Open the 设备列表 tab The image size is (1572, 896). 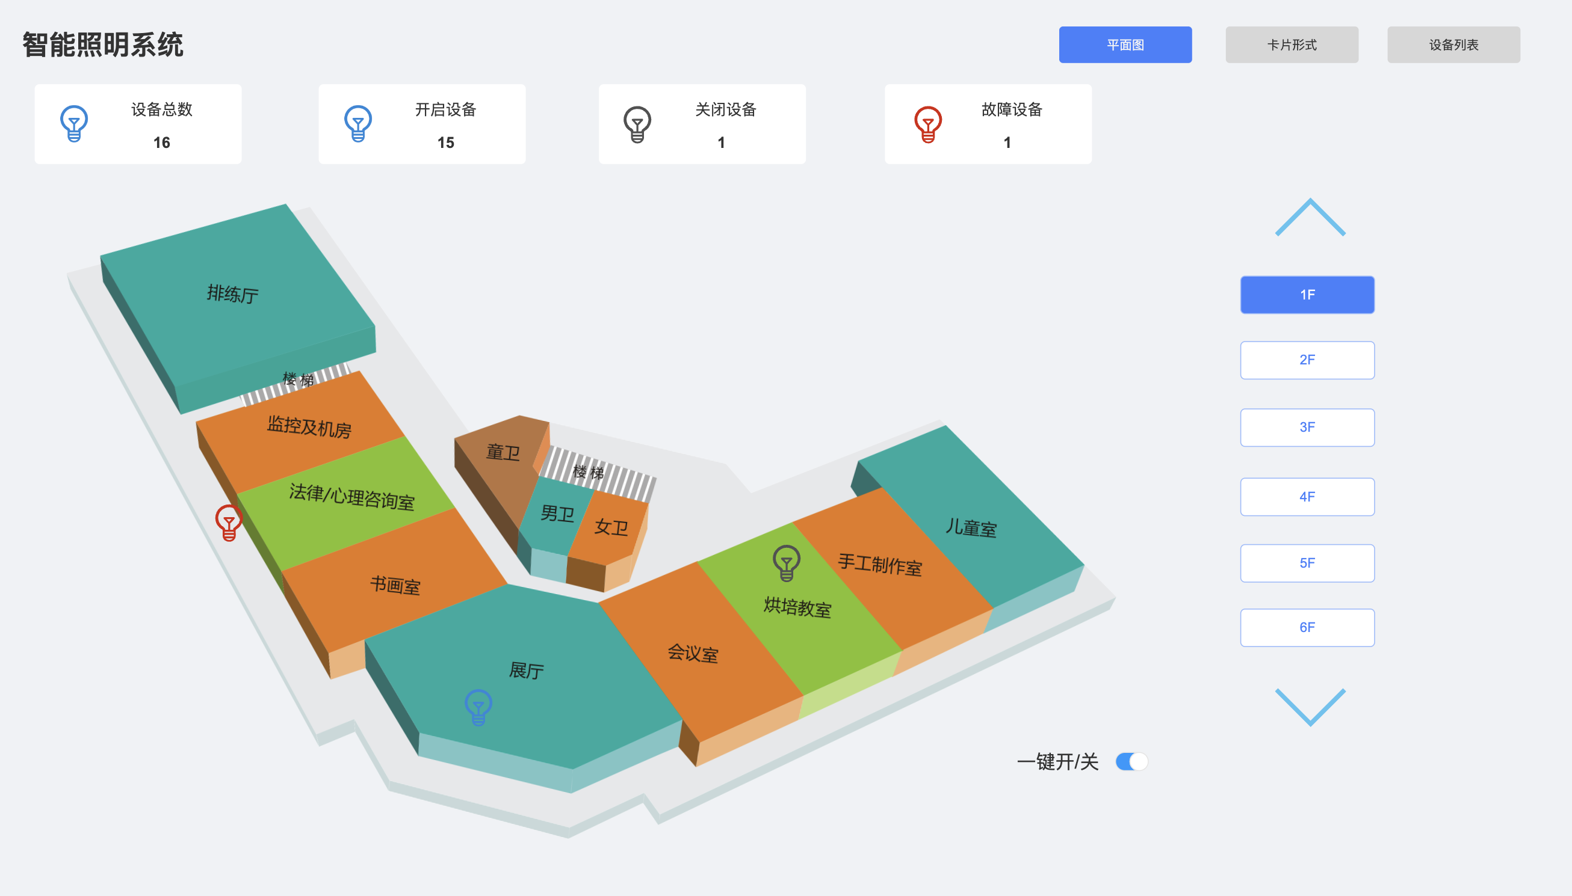pos(1453,45)
